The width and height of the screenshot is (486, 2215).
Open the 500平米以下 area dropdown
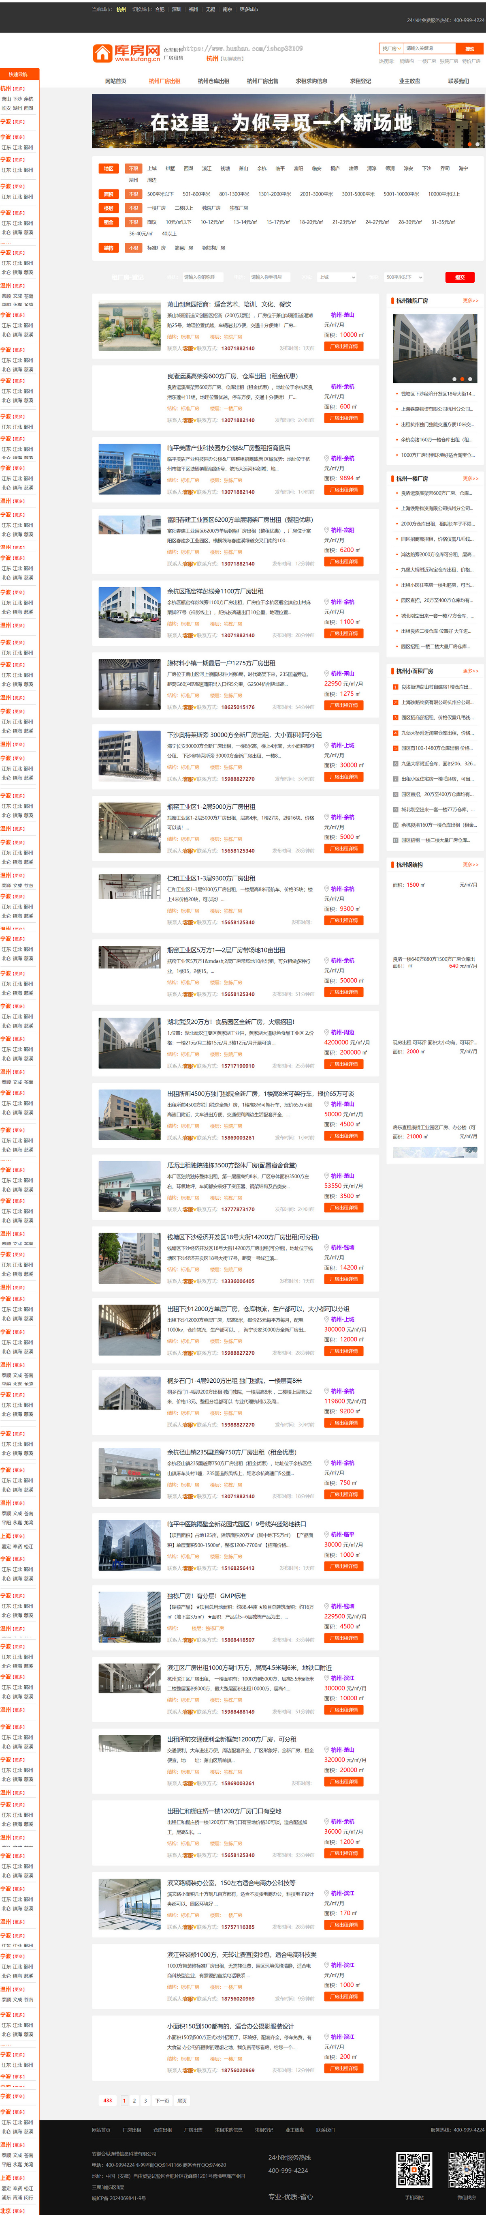click(403, 277)
